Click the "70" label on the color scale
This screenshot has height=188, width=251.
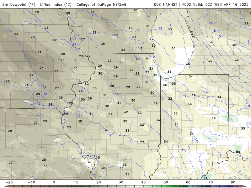pos(211,182)
